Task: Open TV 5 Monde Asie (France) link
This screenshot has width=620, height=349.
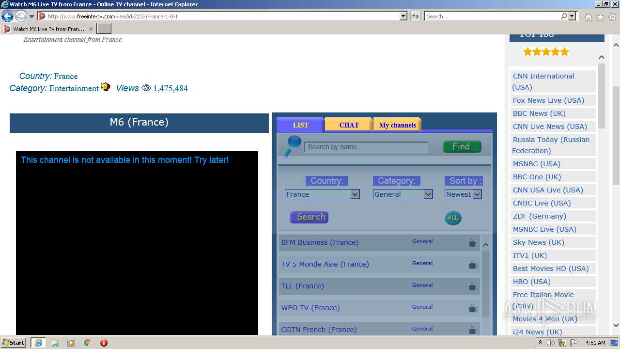Action: (x=325, y=264)
